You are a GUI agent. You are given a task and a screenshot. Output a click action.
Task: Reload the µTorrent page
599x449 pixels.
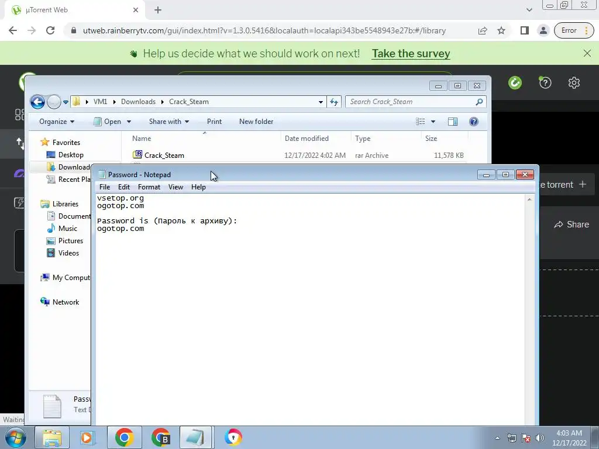click(50, 30)
